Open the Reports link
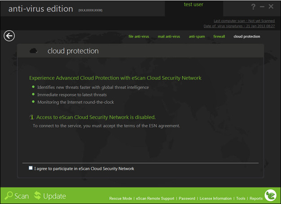The width and height of the screenshot is (281, 204). (256, 199)
